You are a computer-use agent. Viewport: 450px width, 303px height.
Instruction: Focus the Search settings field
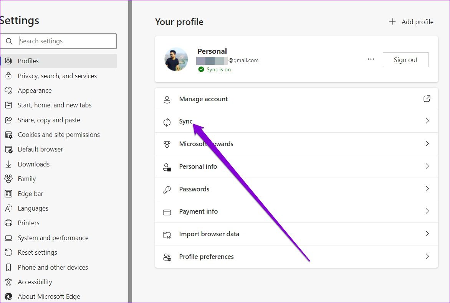pyautogui.click(x=58, y=41)
